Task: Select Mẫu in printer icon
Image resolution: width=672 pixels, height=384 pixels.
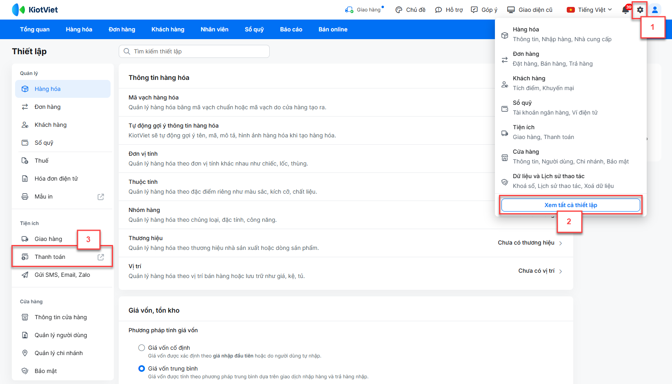Action: pyautogui.click(x=25, y=196)
